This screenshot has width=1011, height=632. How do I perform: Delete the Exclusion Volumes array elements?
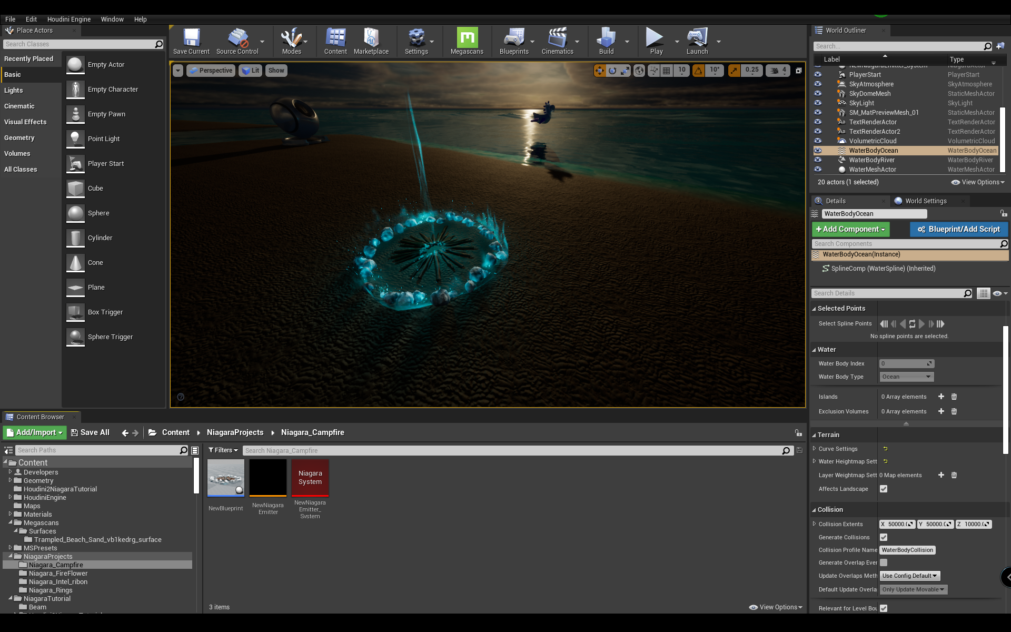pos(954,411)
